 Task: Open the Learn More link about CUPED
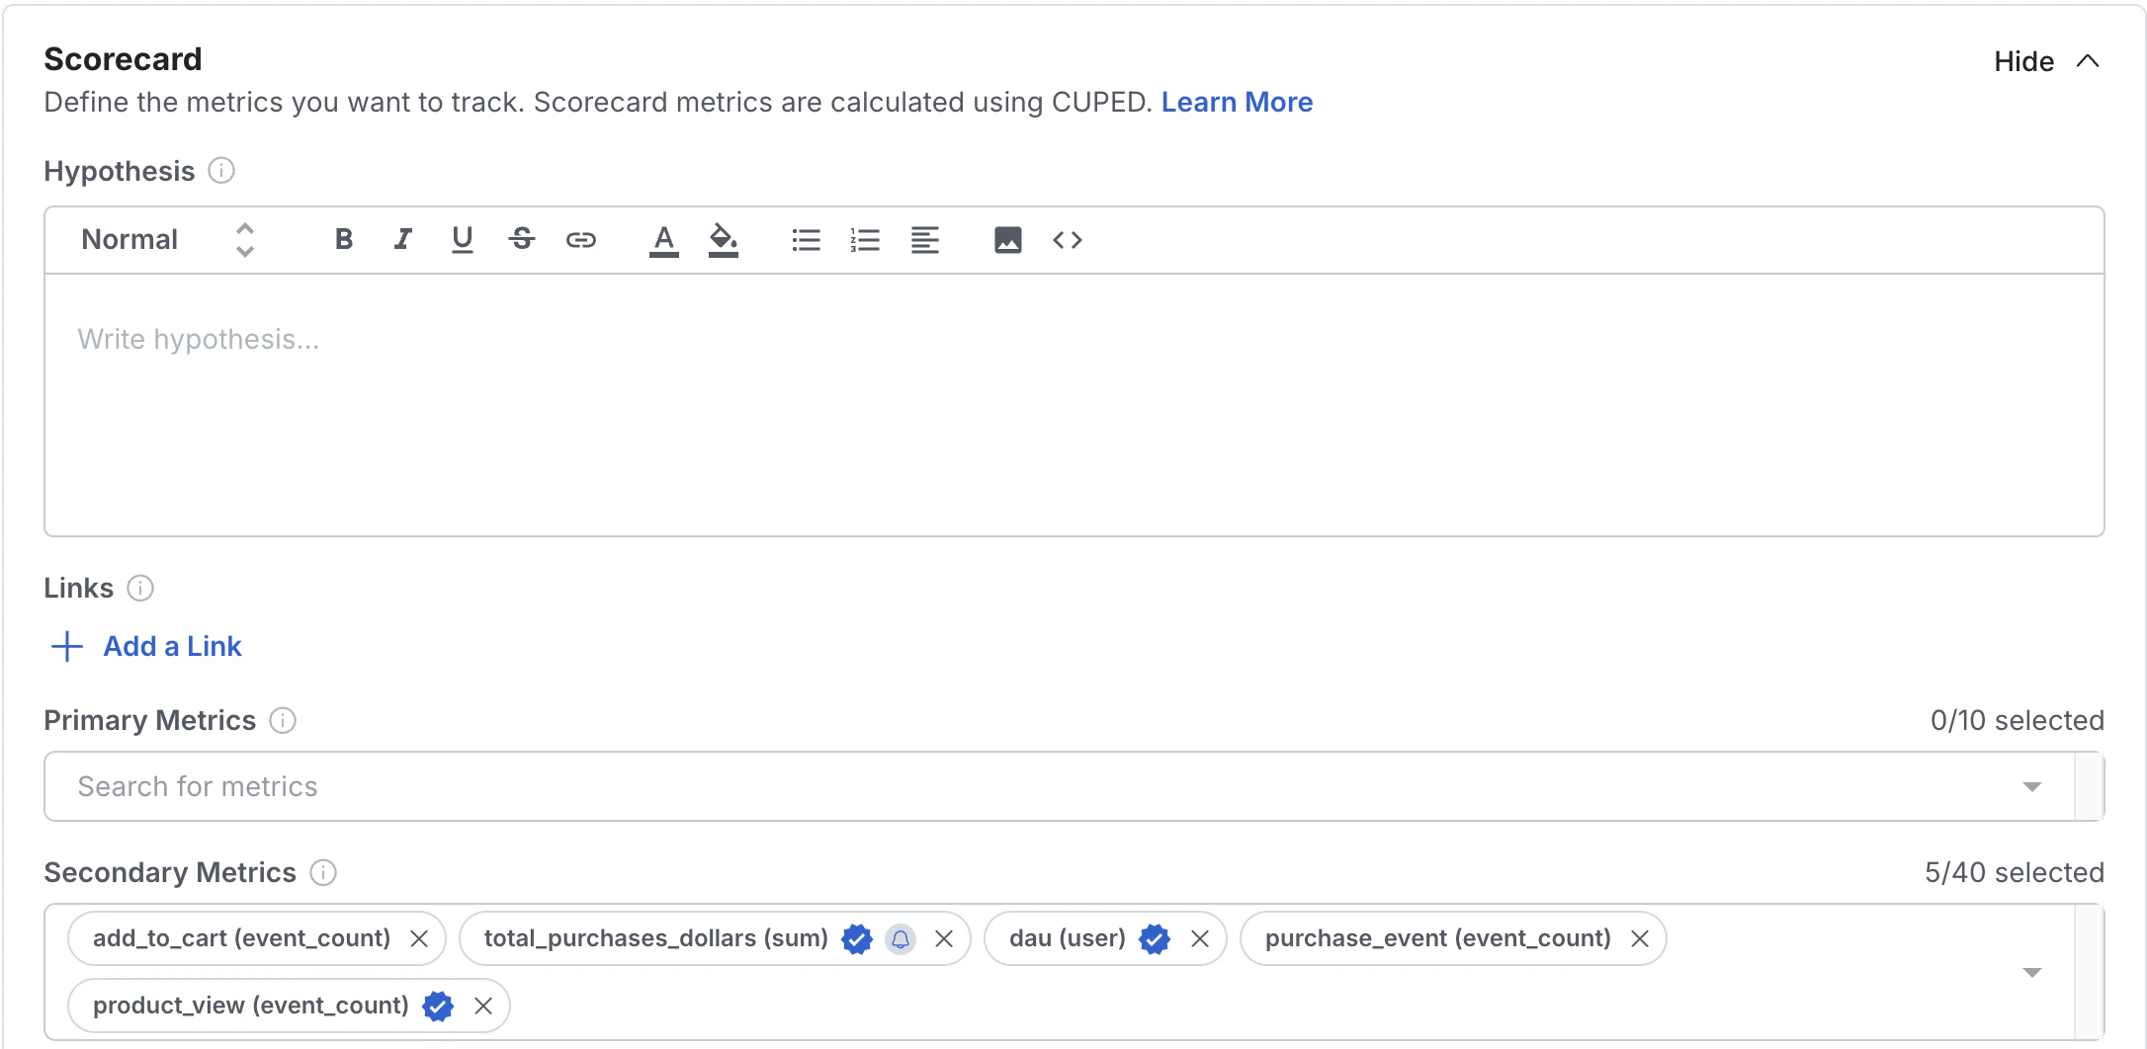1238,102
